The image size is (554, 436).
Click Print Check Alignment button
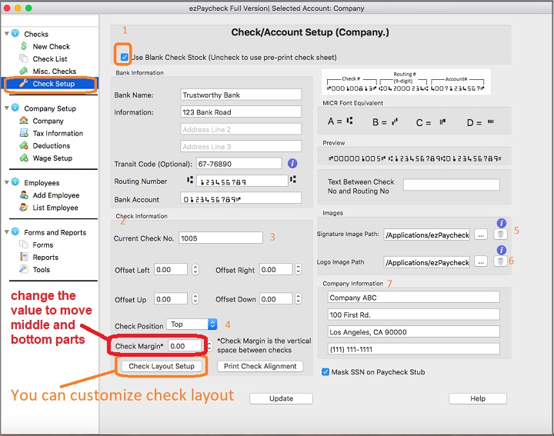[x=260, y=366]
